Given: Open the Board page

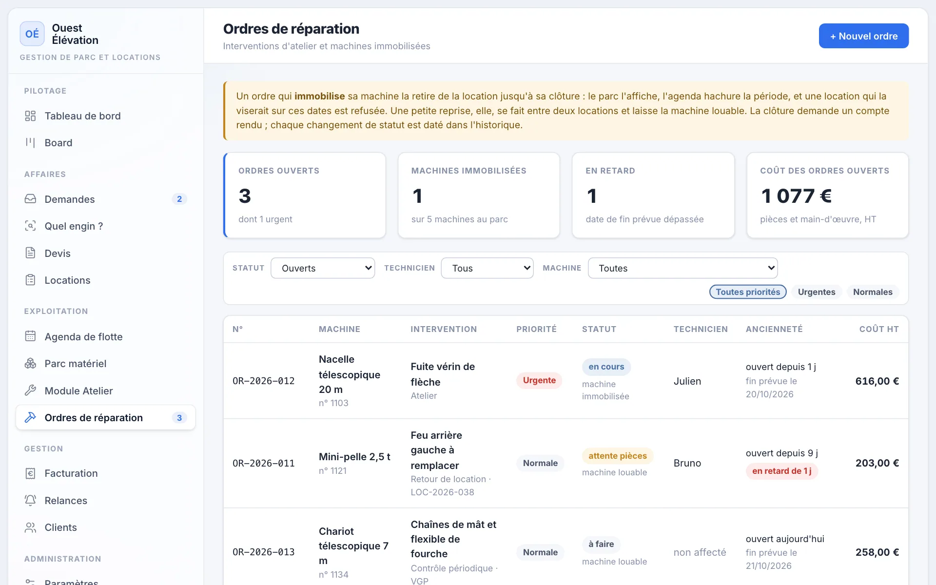Looking at the screenshot, I should tap(106, 143).
